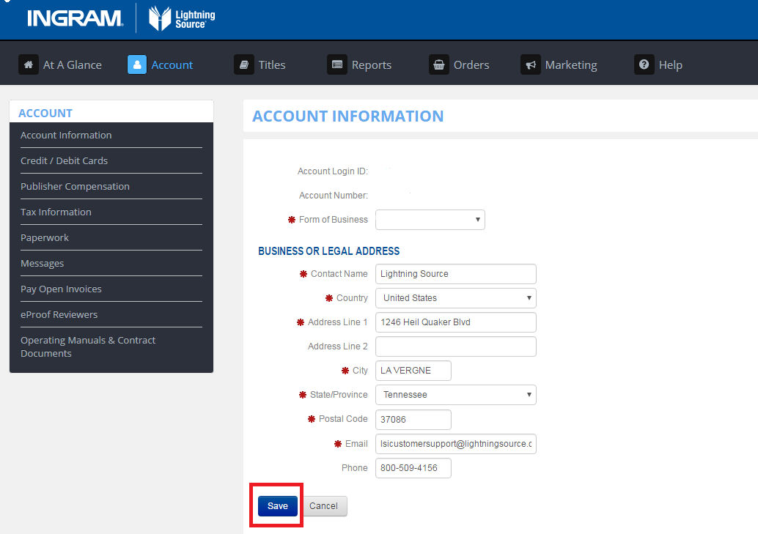
Task: Expand the Country dropdown showing United States
Action: (455, 298)
